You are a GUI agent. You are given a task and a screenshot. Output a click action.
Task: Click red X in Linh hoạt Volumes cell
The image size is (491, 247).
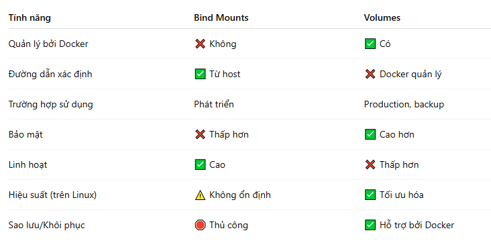370,164
